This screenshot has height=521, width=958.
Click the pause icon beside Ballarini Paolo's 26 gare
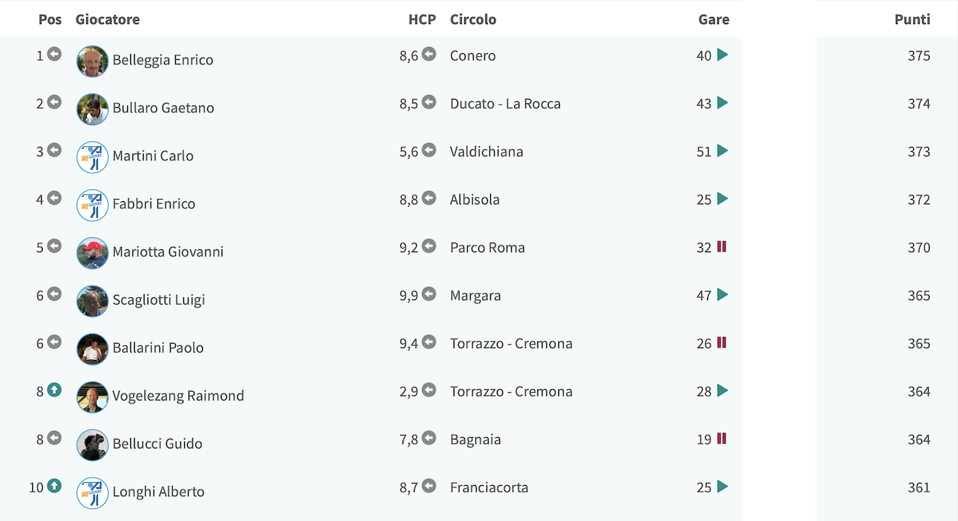click(721, 342)
